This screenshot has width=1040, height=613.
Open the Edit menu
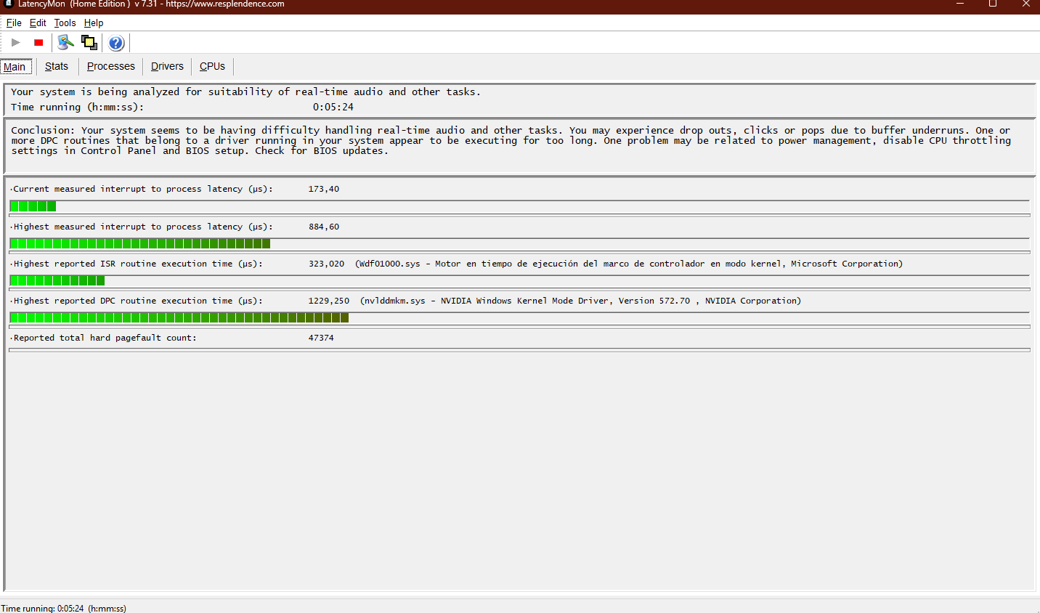click(x=38, y=23)
